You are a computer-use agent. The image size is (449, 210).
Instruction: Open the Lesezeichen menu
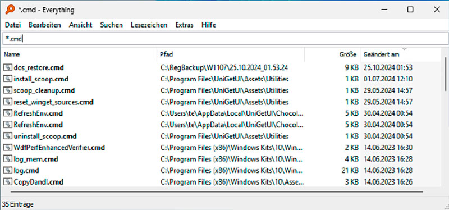[149, 25]
